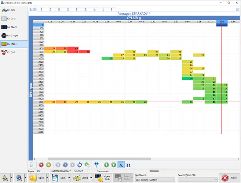Toggle the average (x-bar) display mode
Viewport: 241px width, 183px height.
coord(121,164)
